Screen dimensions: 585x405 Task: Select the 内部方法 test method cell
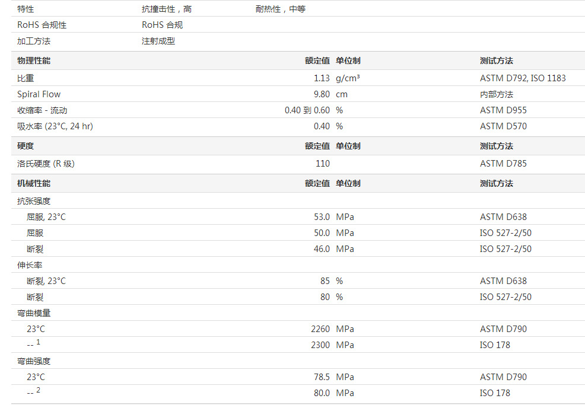496,94
